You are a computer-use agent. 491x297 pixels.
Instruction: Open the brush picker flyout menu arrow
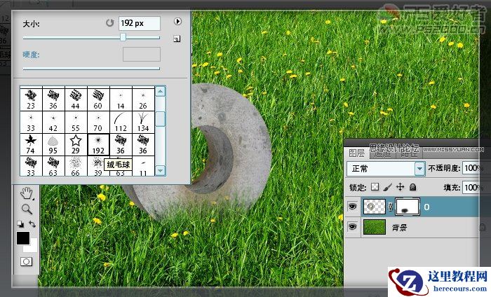tap(177, 21)
